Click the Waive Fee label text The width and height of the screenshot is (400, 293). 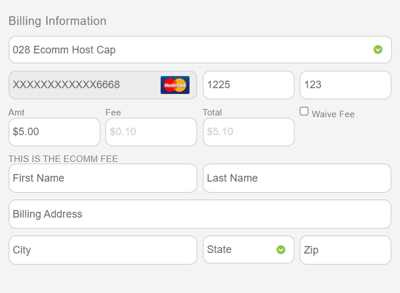pyautogui.click(x=333, y=114)
